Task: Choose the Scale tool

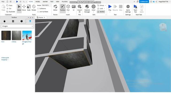Action: click(29, 8)
